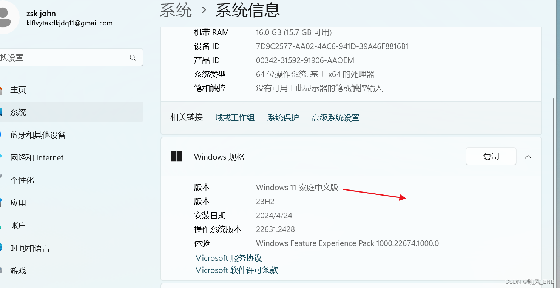Click the account email address
The width and height of the screenshot is (560, 288).
(x=69, y=23)
